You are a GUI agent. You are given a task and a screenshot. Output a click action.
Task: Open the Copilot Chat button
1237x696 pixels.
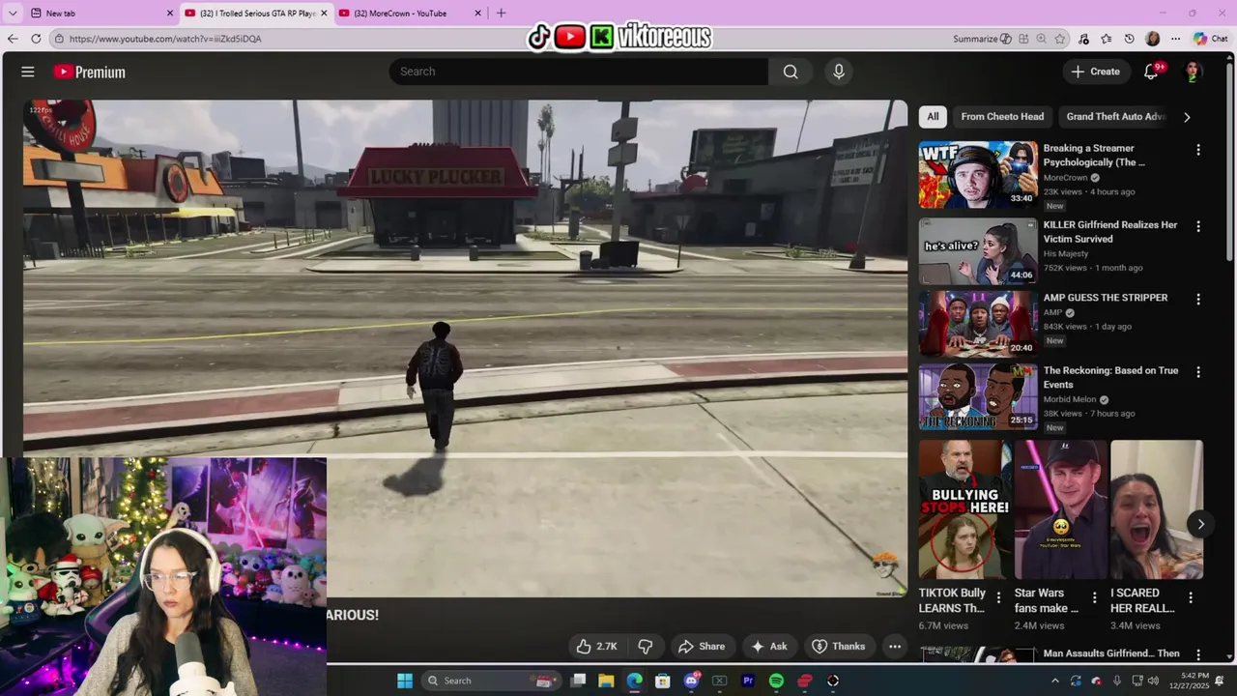coord(1211,39)
